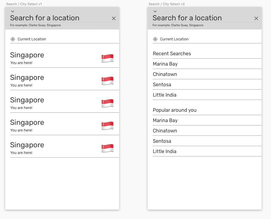Select the "Search / City Select v2" frame label
The width and height of the screenshot is (271, 219).
tap(166, 4)
